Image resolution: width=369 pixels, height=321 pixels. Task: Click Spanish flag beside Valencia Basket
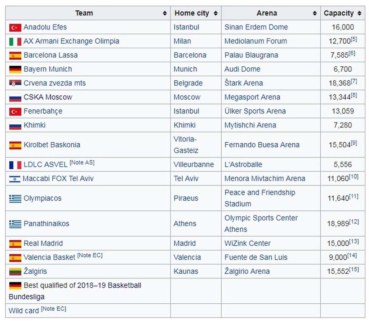coord(15,258)
